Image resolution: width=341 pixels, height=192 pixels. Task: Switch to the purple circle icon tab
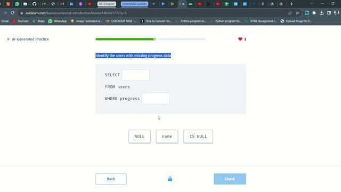click(80, 4)
